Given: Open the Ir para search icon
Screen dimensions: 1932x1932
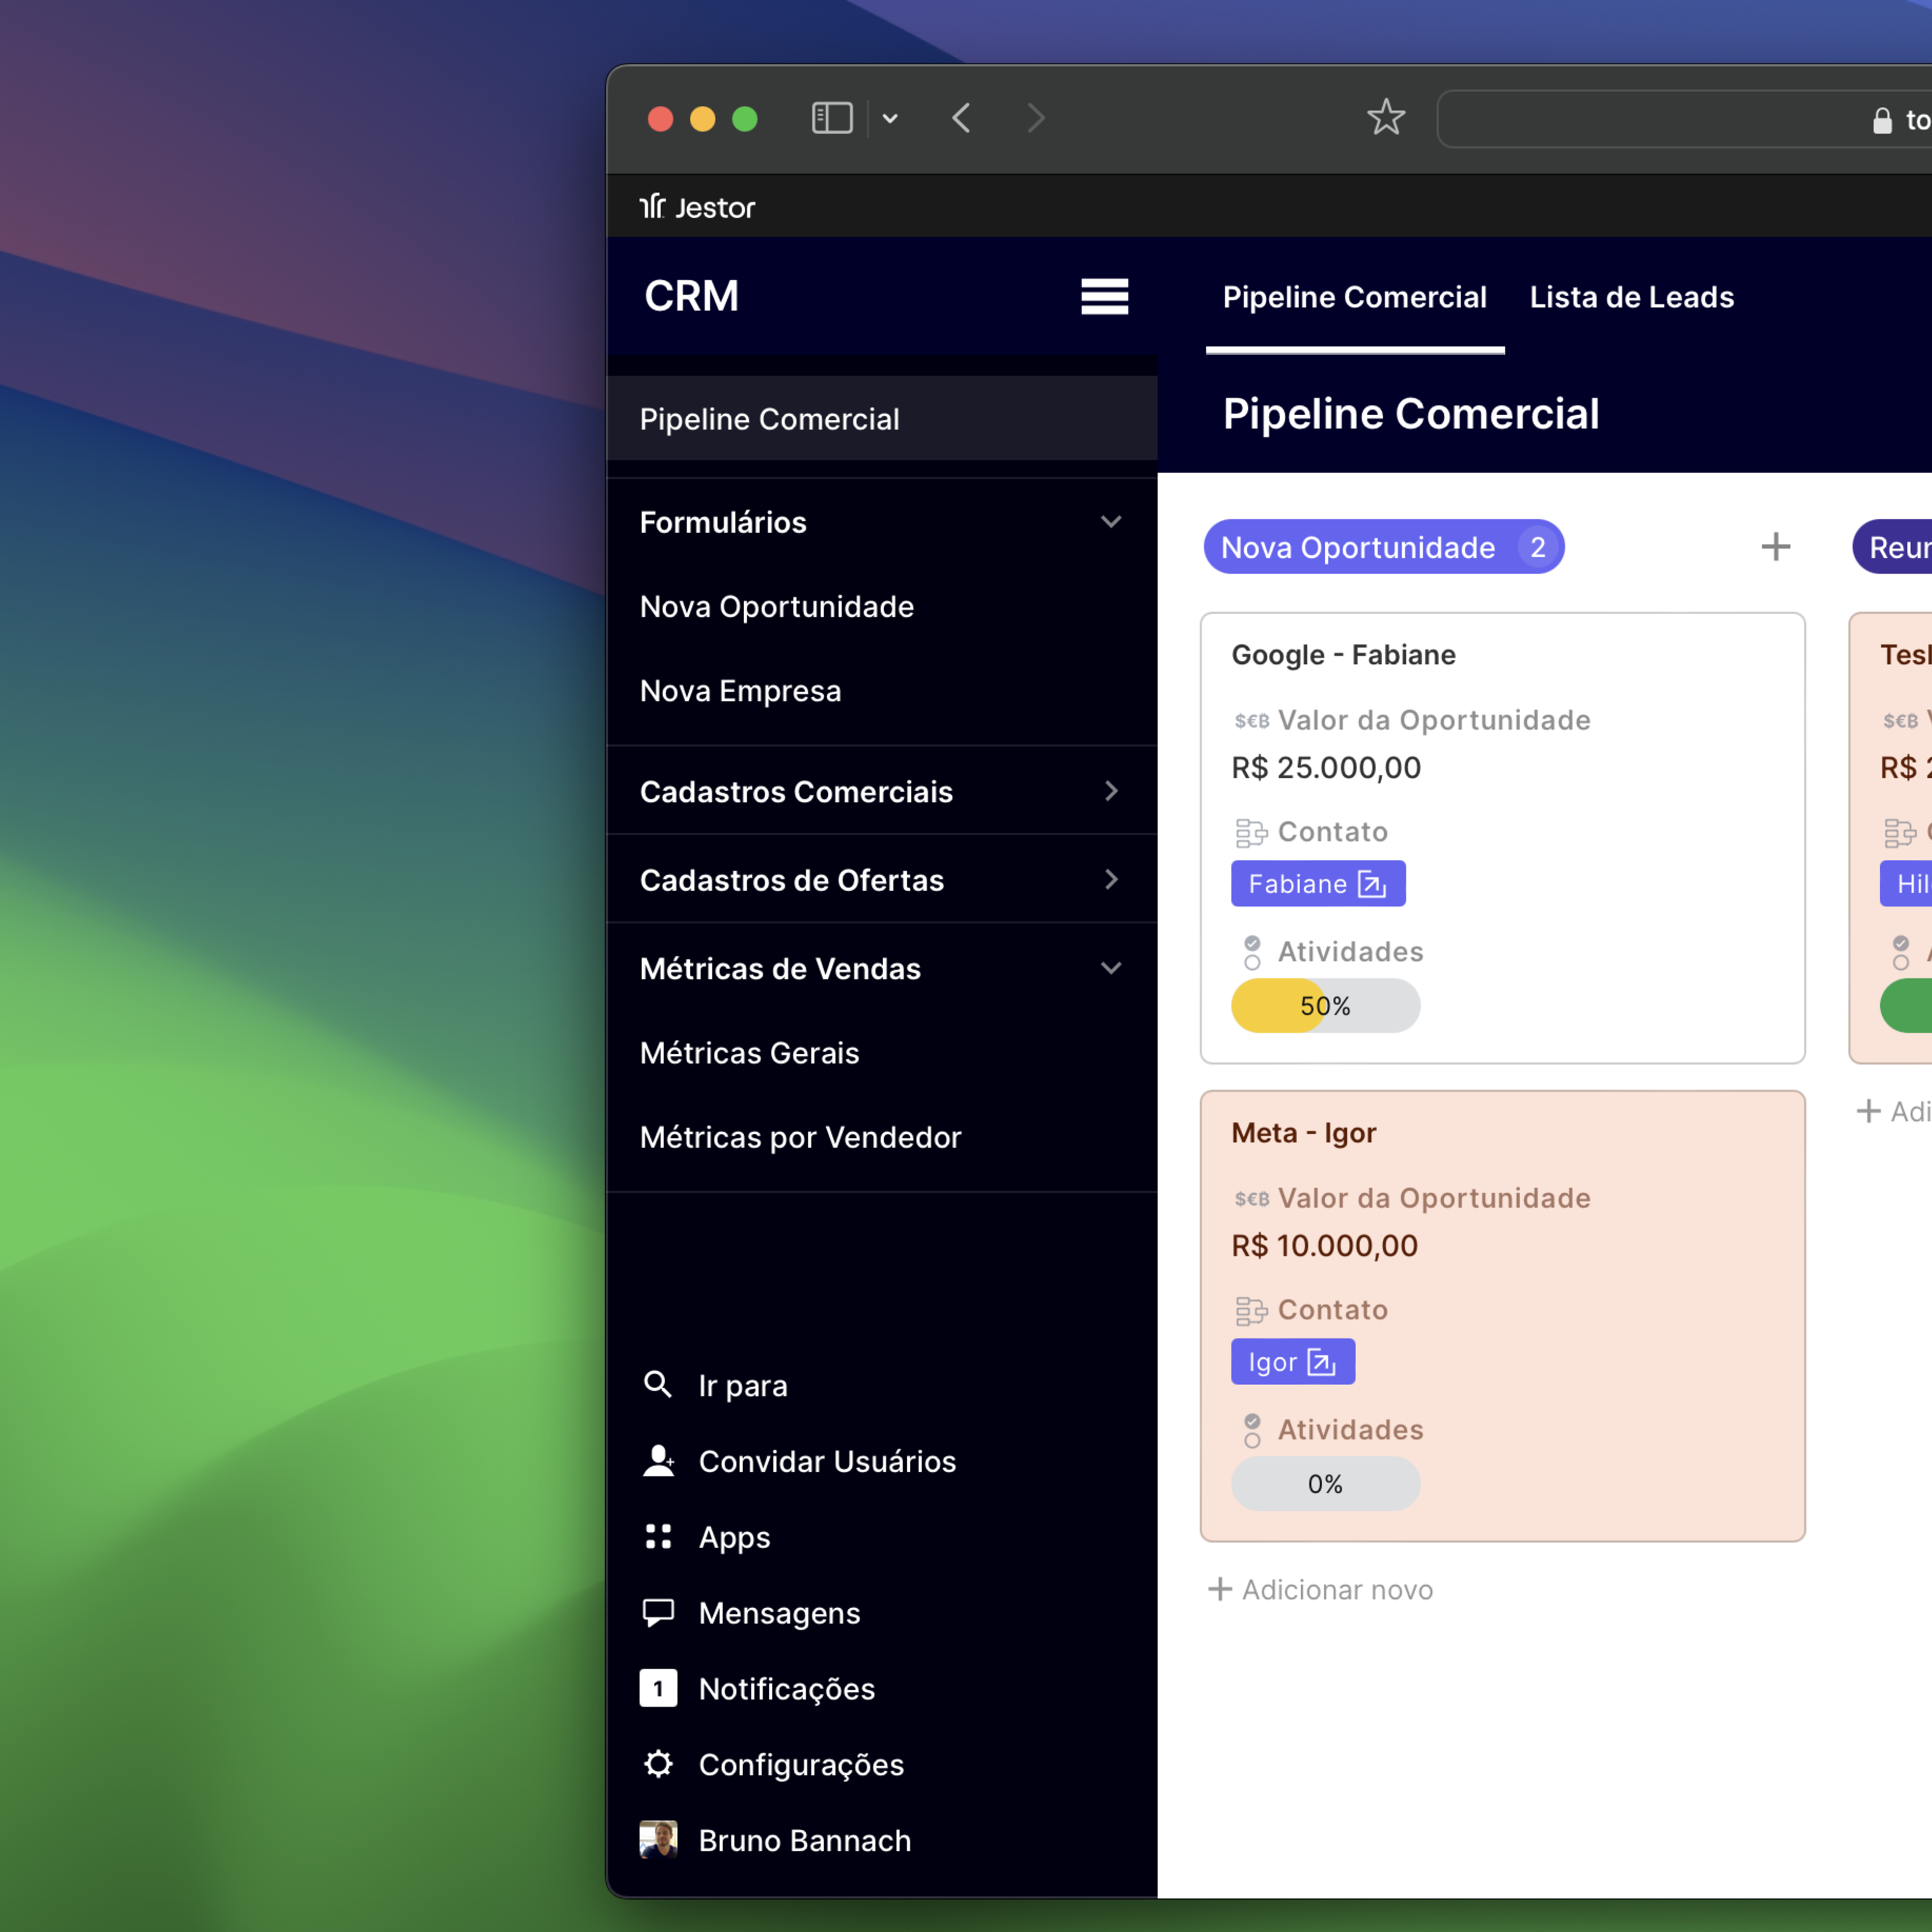Looking at the screenshot, I should click(x=658, y=1385).
